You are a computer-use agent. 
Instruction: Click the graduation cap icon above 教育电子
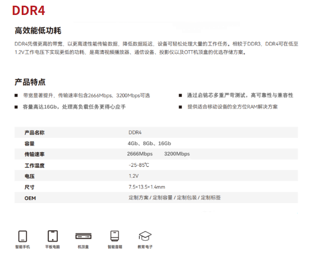click(145, 236)
